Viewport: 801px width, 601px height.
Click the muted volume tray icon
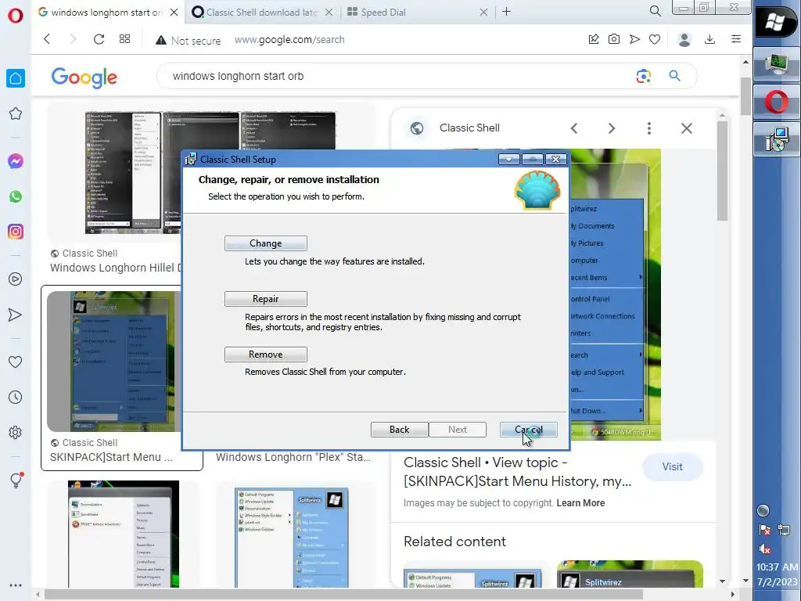(x=765, y=549)
